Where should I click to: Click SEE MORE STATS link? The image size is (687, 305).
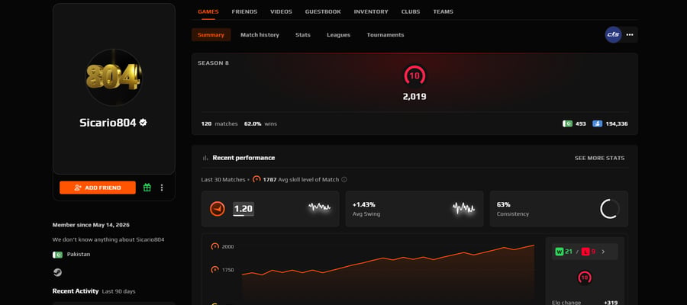coord(599,158)
